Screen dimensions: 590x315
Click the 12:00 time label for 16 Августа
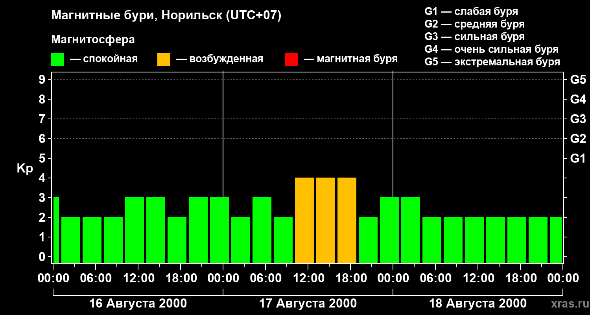pos(138,278)
